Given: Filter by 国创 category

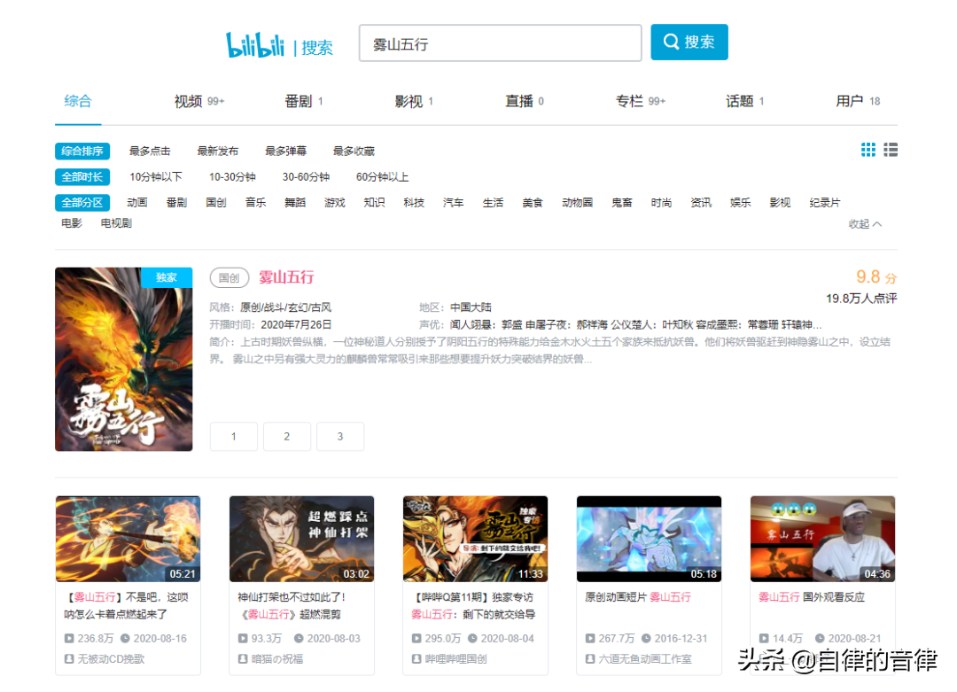Looking at the screenshot, I should [216, 203].
